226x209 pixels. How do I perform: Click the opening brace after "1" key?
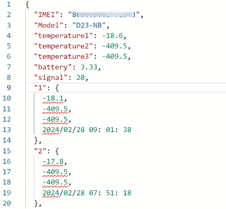point(57,88)
